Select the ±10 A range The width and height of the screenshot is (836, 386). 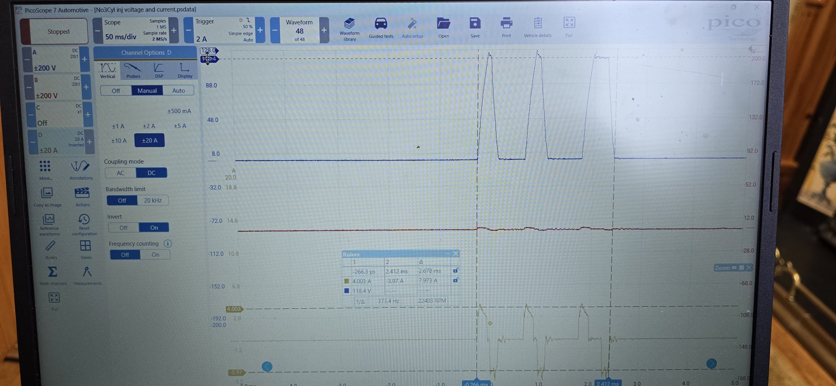pos(119,141)
